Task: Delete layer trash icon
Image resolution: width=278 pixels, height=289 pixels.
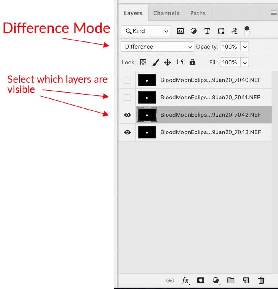Action: 261,280
